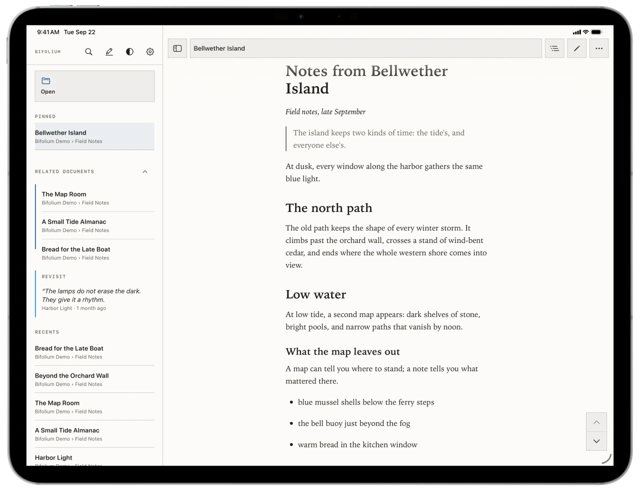Select pinned note Bellwether Island
Viewport: 640px width, 491px height.
(94, 136)
